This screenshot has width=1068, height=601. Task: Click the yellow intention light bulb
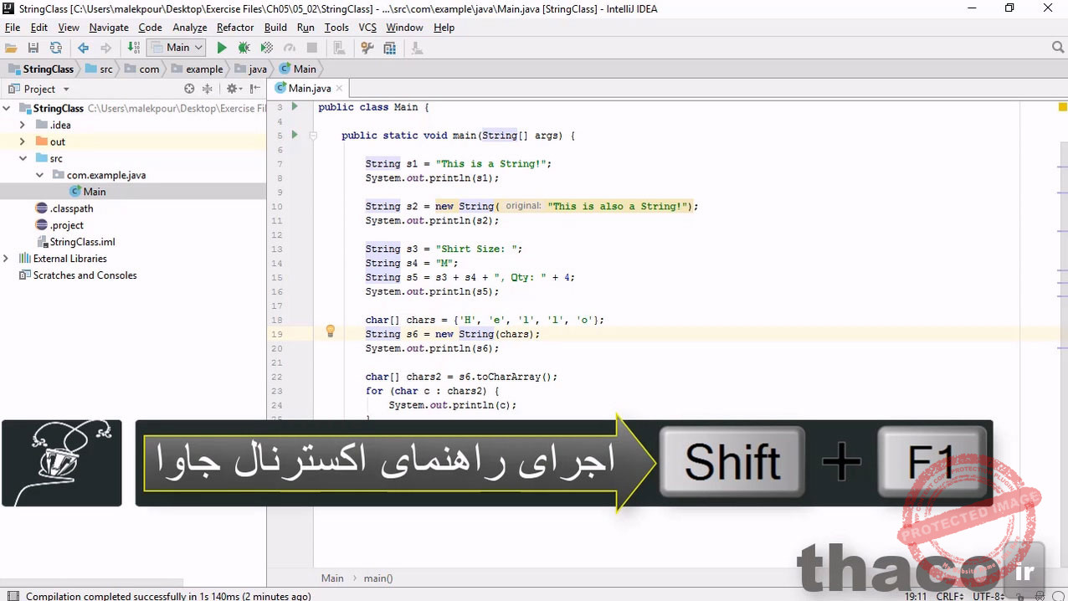coord(330,331)
